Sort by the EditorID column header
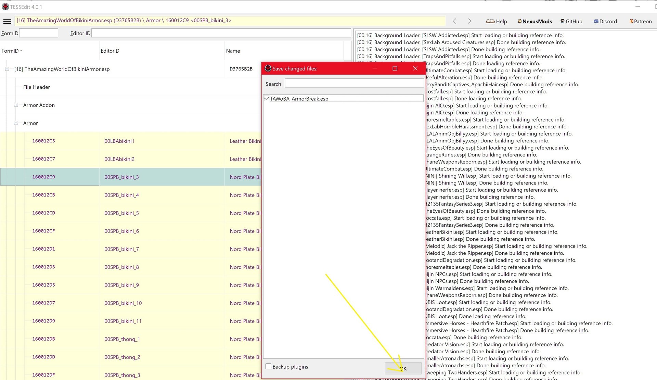Screen dimensions: 657x380 click(x=162, y=51)
